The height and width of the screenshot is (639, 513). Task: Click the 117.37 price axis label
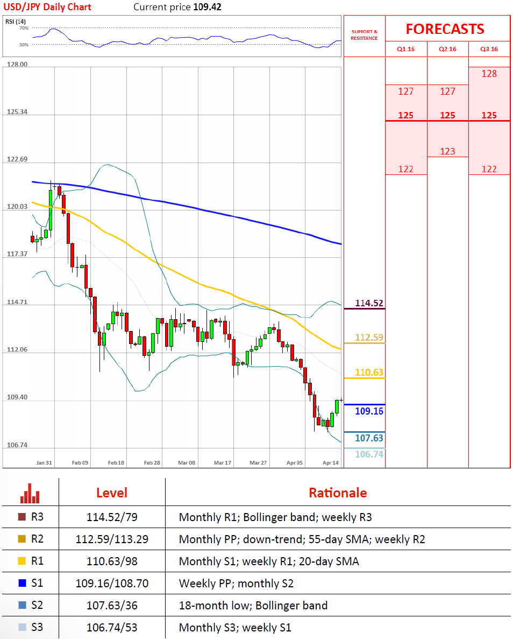click(x=17, y=254)
